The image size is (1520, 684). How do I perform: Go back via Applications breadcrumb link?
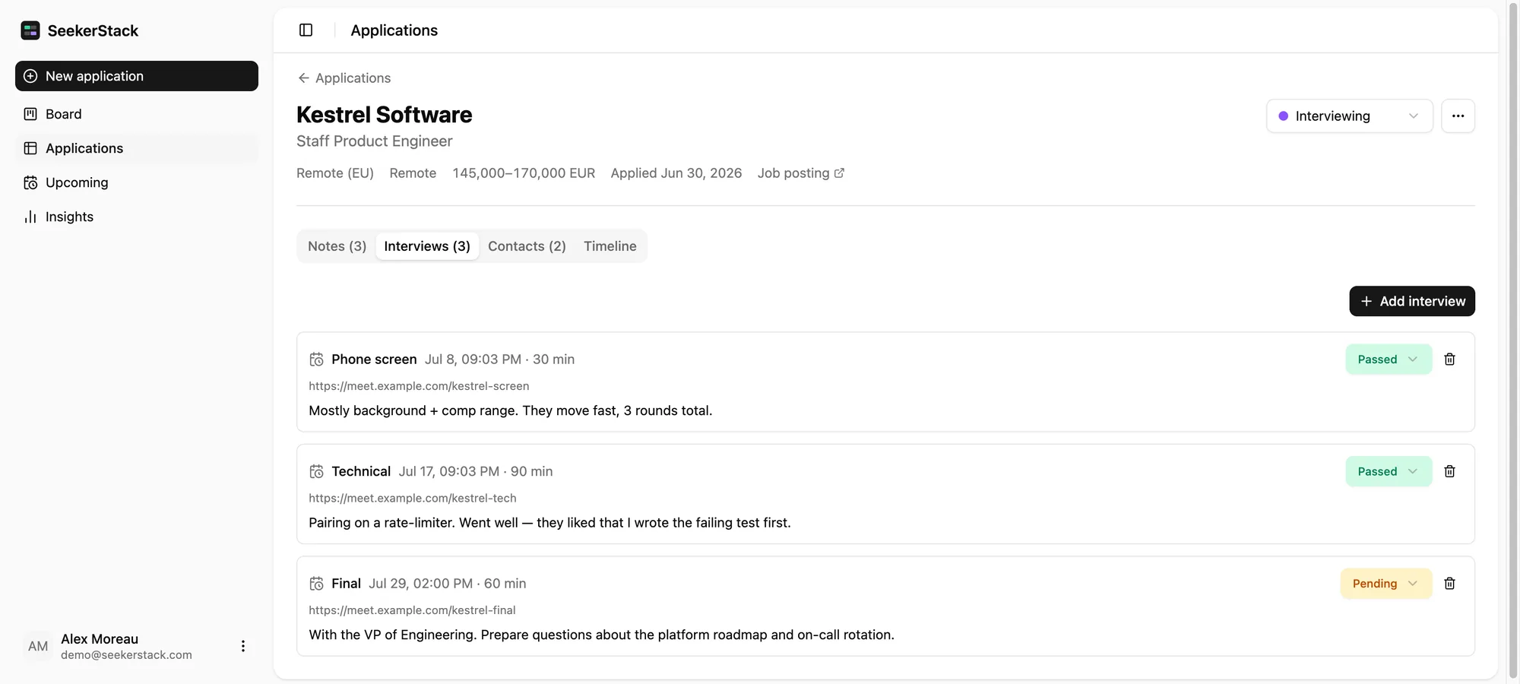tap(344, 78)
